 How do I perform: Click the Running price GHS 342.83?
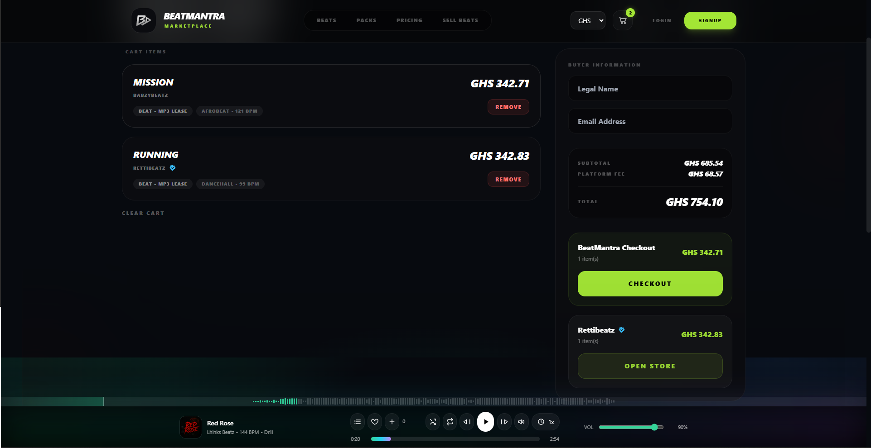[499, 156]
